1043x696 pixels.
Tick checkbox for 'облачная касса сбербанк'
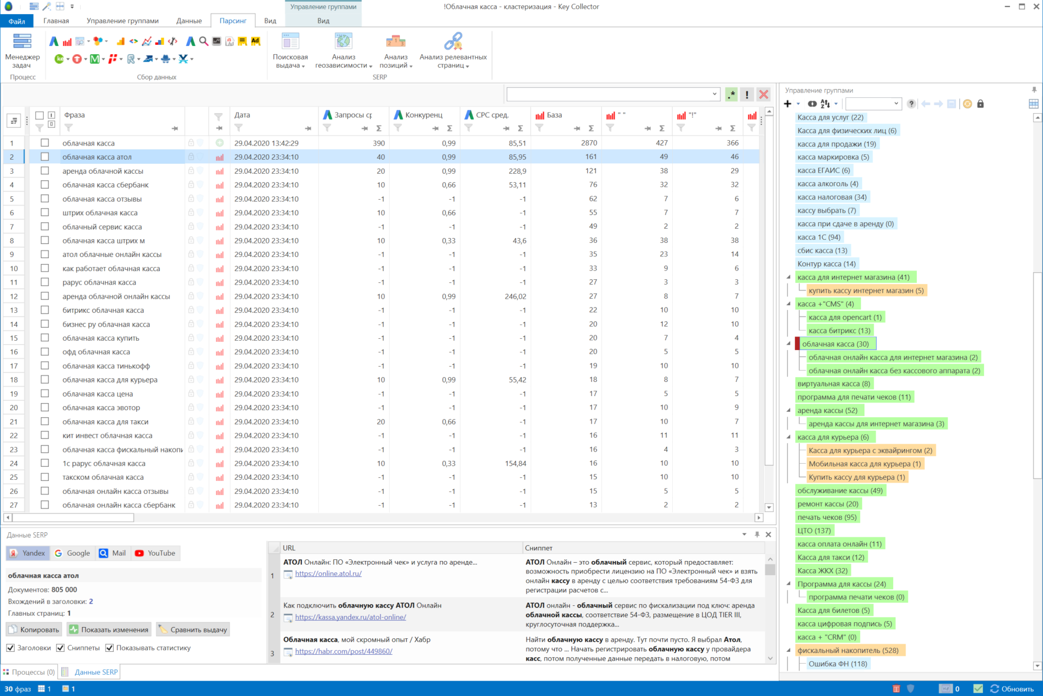coord(45,184)
